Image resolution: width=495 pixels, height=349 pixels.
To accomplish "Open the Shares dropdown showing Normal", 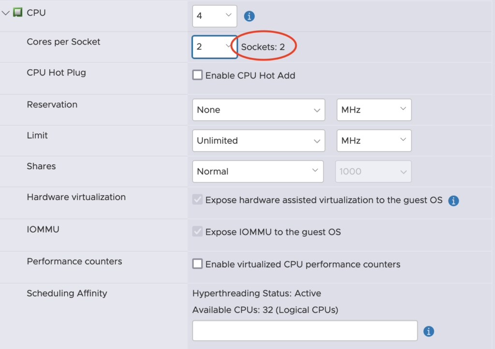I will 258,172.
